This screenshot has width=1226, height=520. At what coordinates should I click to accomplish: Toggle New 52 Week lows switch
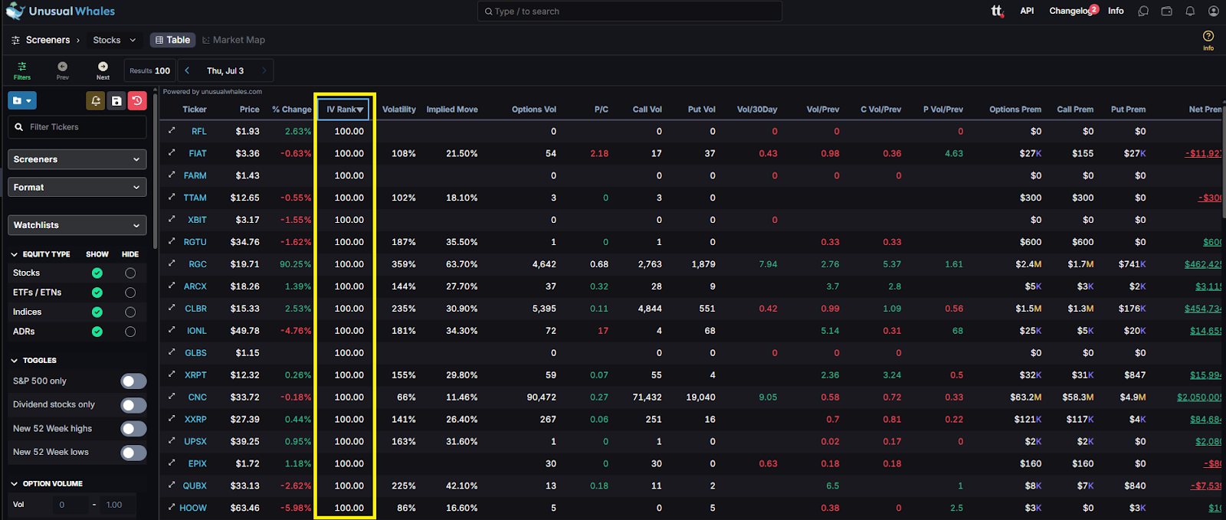pos(133,453)
